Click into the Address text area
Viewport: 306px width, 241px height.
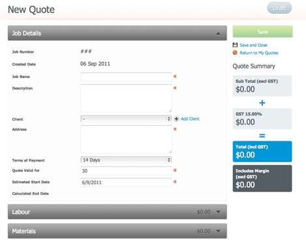[x=126, y=139]
